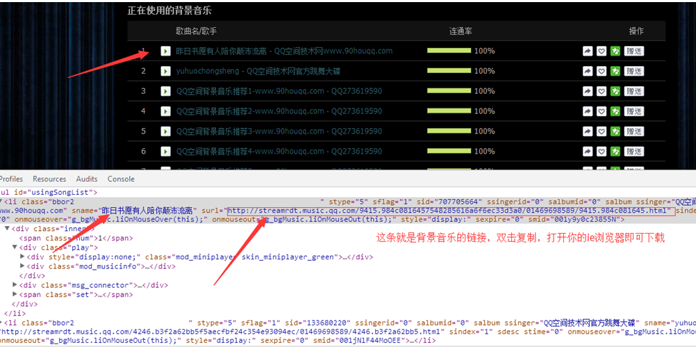Click 赠送 for song 1
The height and width of the screenshot is (347, 696).
point(634,51)
